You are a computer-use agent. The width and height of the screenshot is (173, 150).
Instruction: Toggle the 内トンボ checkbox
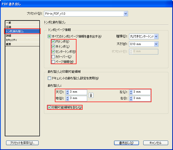tap(53, 42)
